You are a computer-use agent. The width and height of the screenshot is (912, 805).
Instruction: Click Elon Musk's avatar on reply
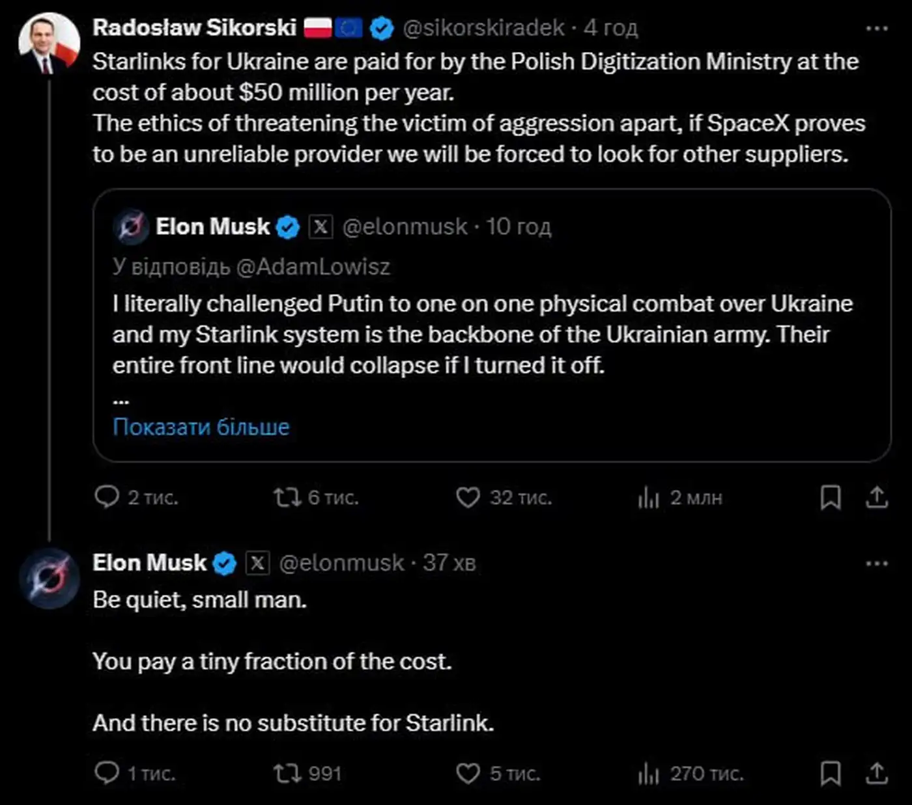click(49, 578)
